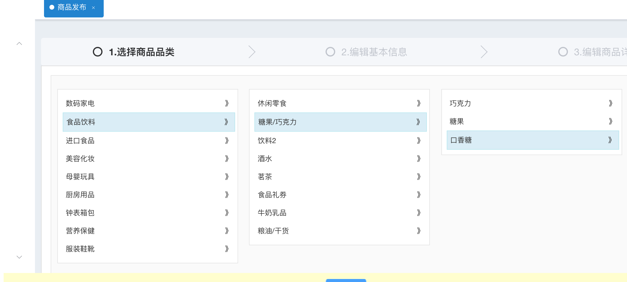The height and width of the screenshot is (282, 627).
Task: Select the 母婴玩具 category
Action: (149, 177)
